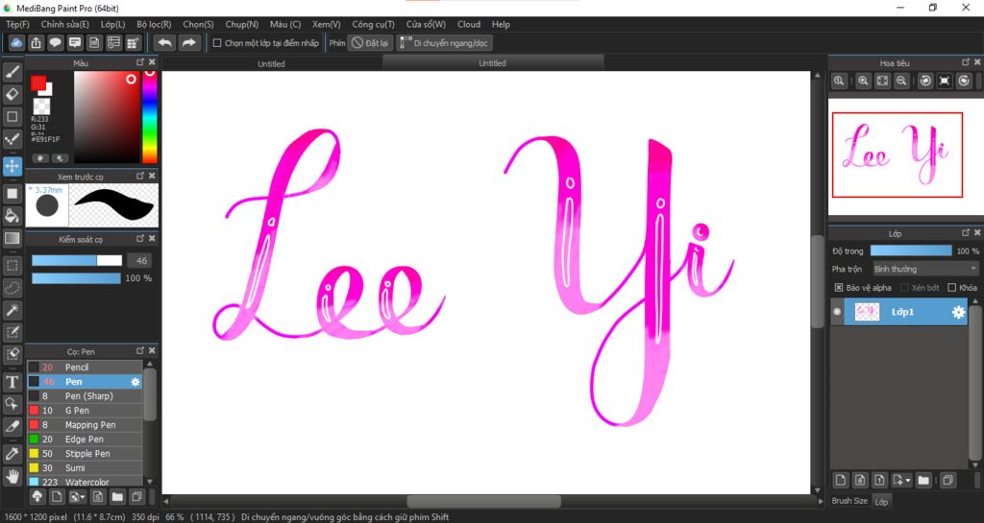984x523 pixels.
Task: Click the Đặt lại reset button
Action: [x=370, y=43]
